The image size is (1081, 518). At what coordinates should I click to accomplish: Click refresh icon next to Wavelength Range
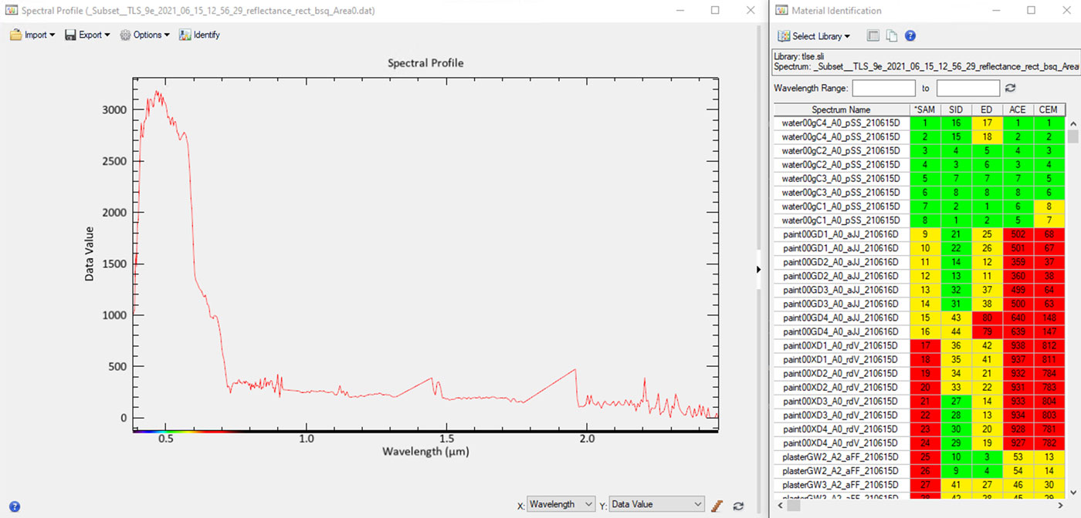[x=1011, y=89]
